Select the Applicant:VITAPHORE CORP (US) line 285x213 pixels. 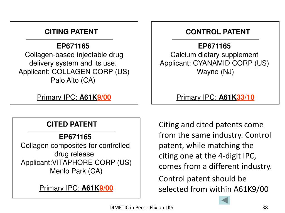(76, 163)
